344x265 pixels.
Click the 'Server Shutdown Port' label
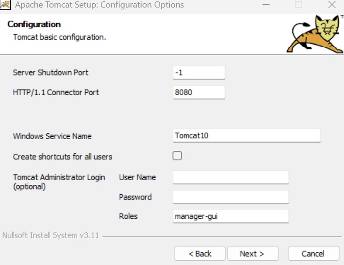pyautogui.click(x=50, y=73)
